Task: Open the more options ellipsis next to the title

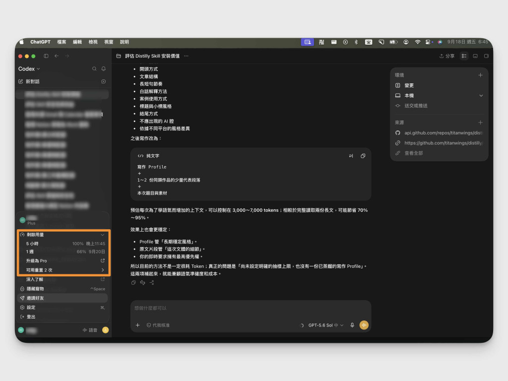Action: 187,56
